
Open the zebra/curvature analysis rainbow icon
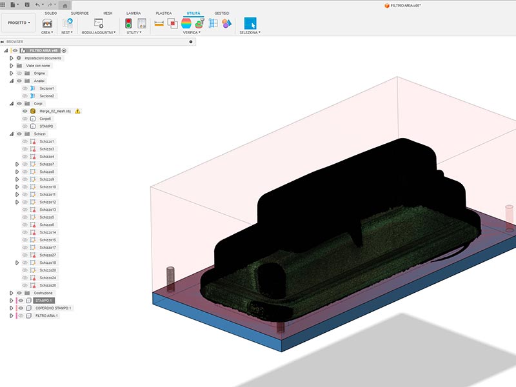coord(186,23)
